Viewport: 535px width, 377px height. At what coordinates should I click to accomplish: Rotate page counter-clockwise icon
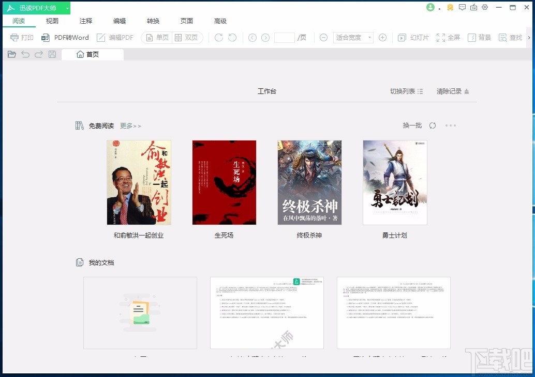232,38
